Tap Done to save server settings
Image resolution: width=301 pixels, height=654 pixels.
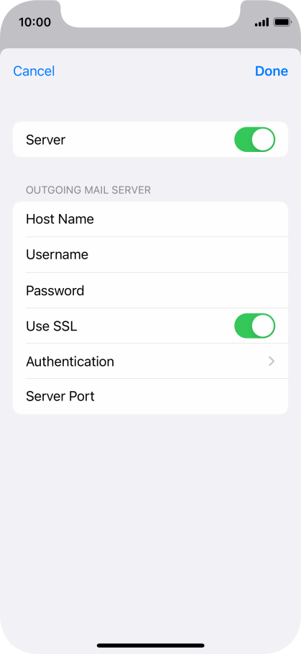pyautogui.click(x=272, y=71)
